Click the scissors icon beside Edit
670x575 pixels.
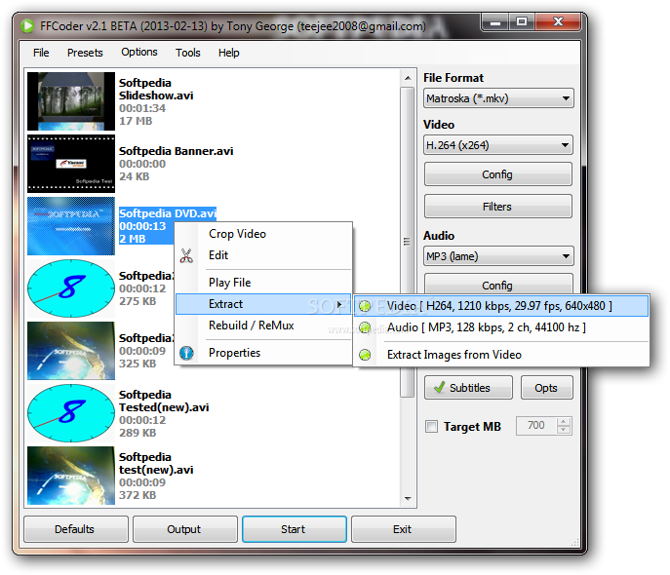186,255
